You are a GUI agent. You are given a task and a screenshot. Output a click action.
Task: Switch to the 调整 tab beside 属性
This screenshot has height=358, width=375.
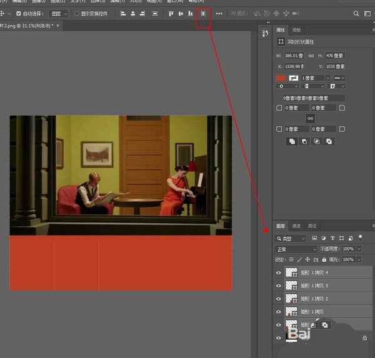297,30
